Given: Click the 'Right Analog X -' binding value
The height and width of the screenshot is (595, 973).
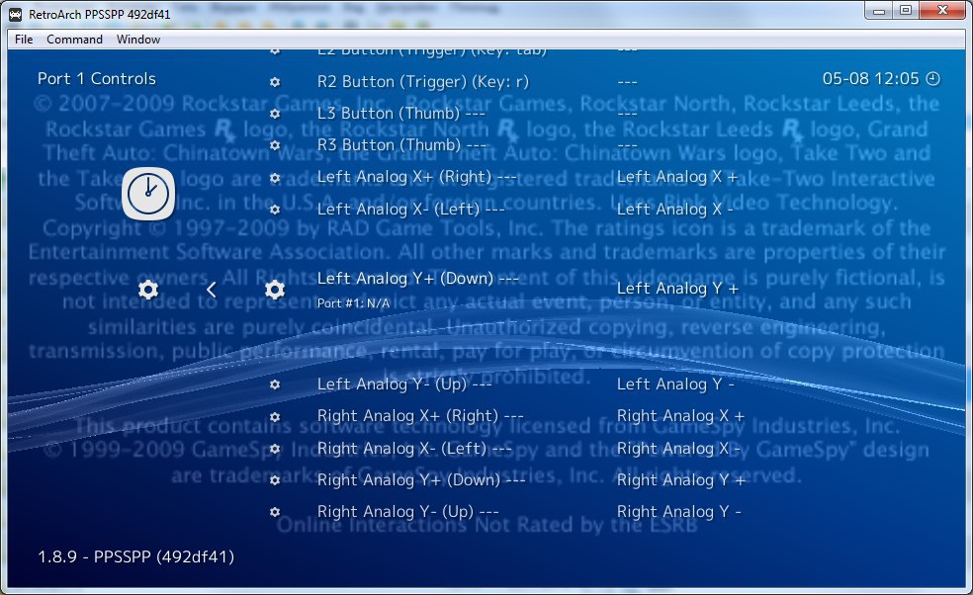Looking at the screenshot, I should (679, 448).
